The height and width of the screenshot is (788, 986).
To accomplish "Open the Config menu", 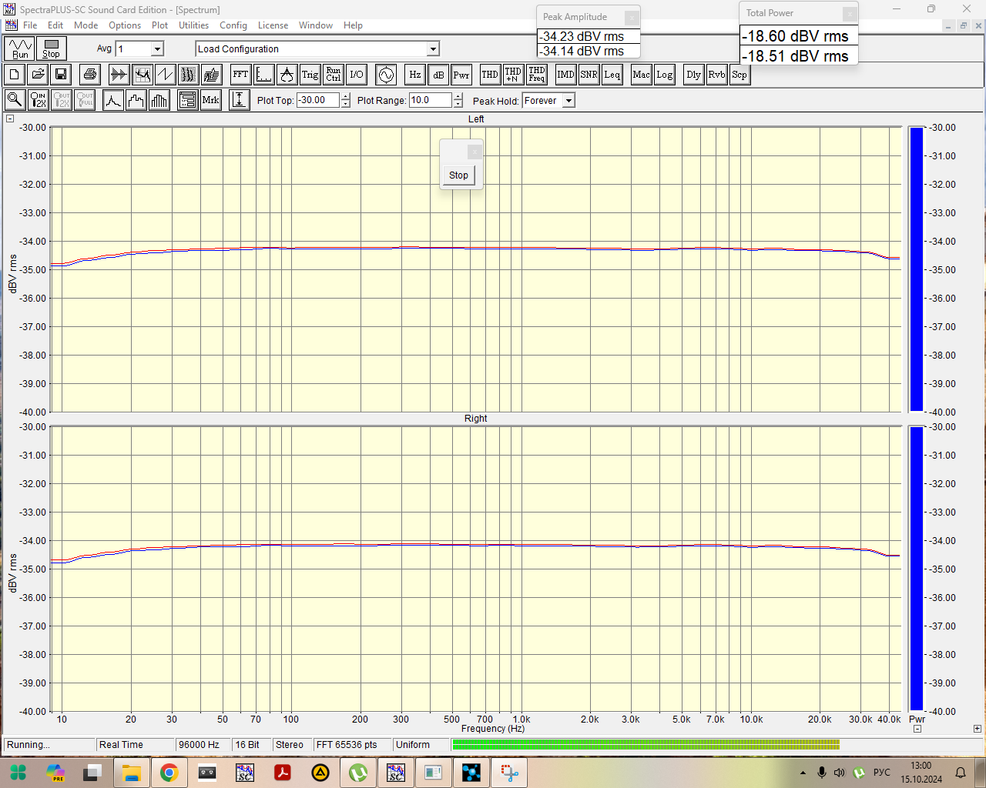I will (233, 25).
